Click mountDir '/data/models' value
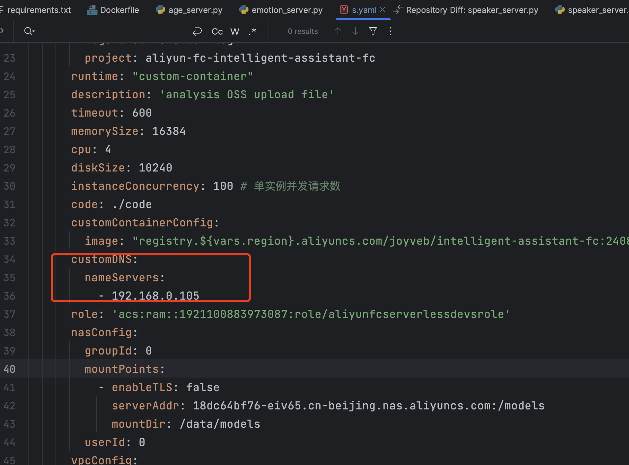Image resolution: width=629 pixels, height=465 pixels. 220,424
